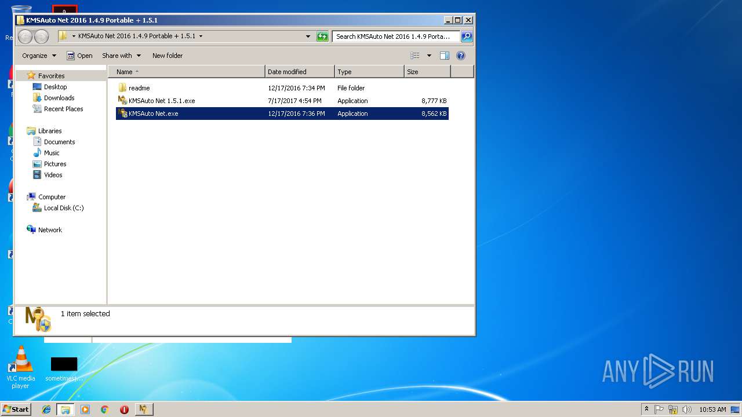Expand the address bar history dropdown
742x417 pixels.
(x=308, y=36)
